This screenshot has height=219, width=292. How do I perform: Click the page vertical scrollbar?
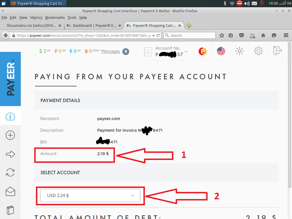click(x=290, y=115)
